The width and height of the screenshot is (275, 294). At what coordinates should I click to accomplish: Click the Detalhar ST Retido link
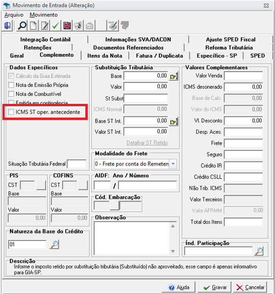147,143
